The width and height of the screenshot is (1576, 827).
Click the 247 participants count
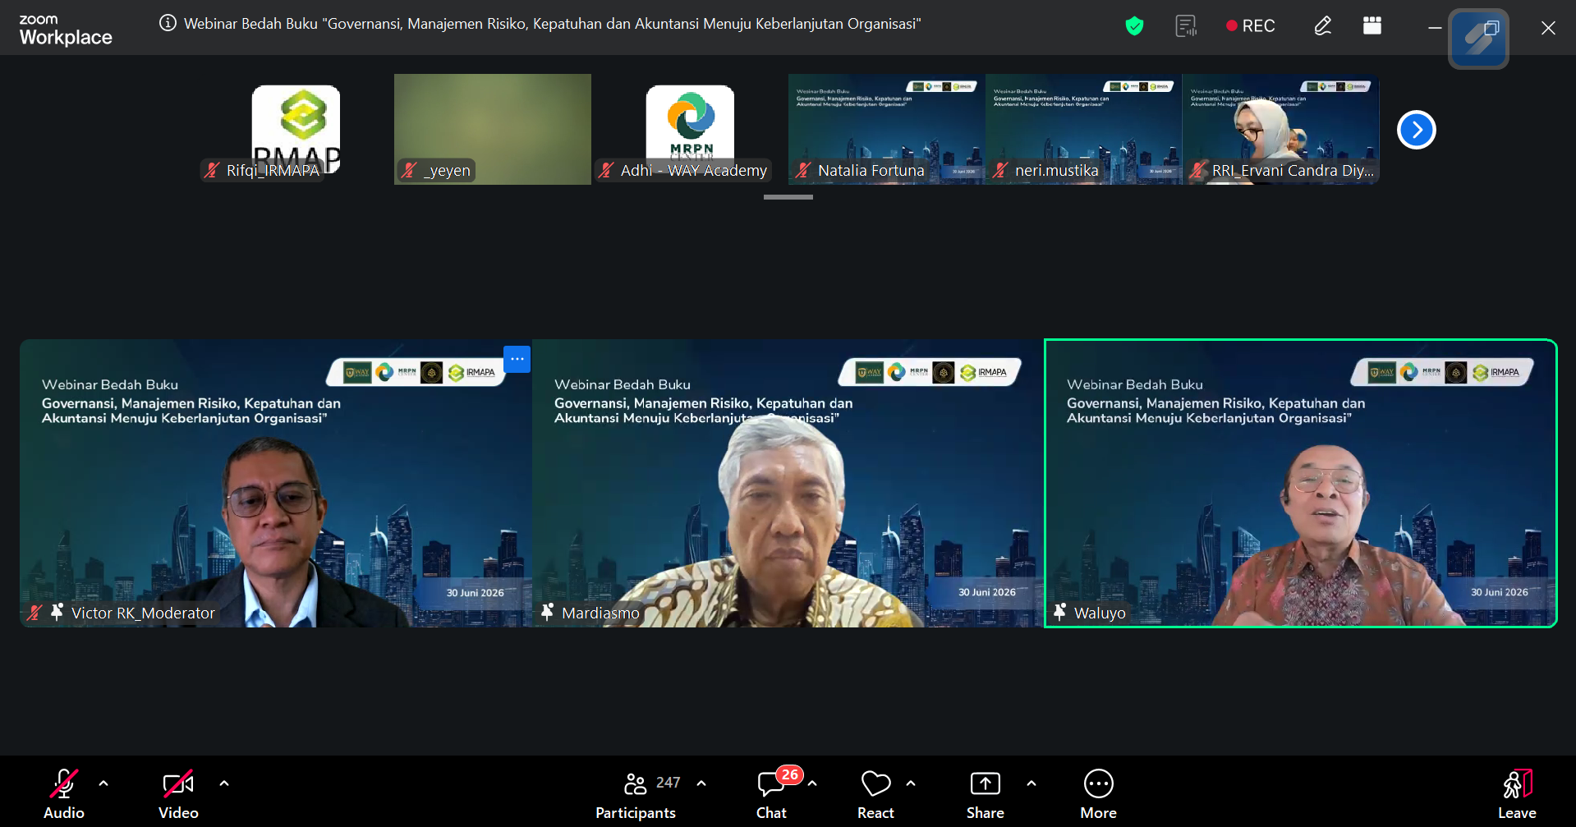[x=669, y=783]
